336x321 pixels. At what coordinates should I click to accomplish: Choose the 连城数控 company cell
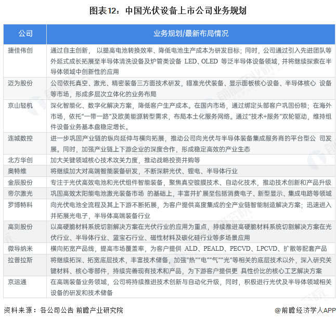20,138
